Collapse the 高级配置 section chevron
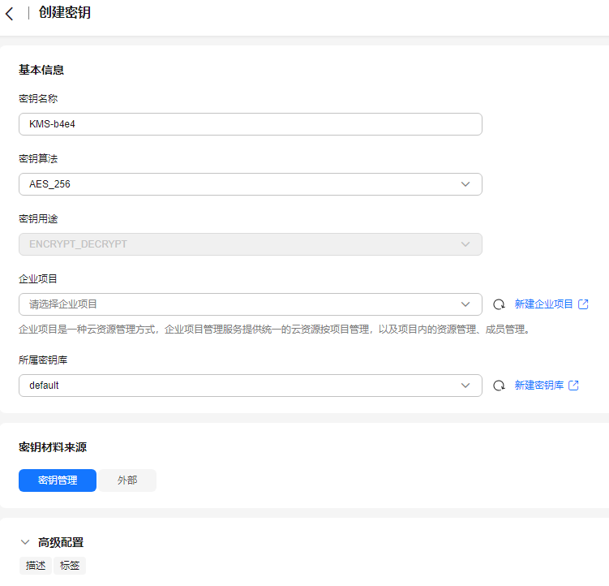The height and width of the screenshot is (586, 609). [25, 542]
